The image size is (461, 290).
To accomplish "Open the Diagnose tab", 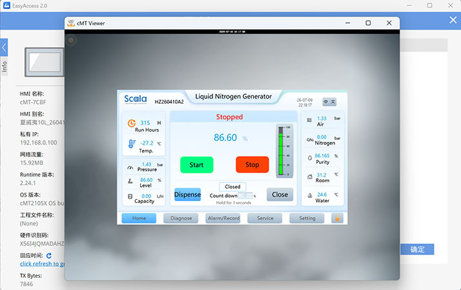I will click(181, 218).
